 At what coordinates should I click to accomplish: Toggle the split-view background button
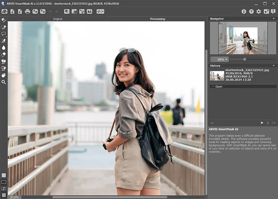pos(4,189)
